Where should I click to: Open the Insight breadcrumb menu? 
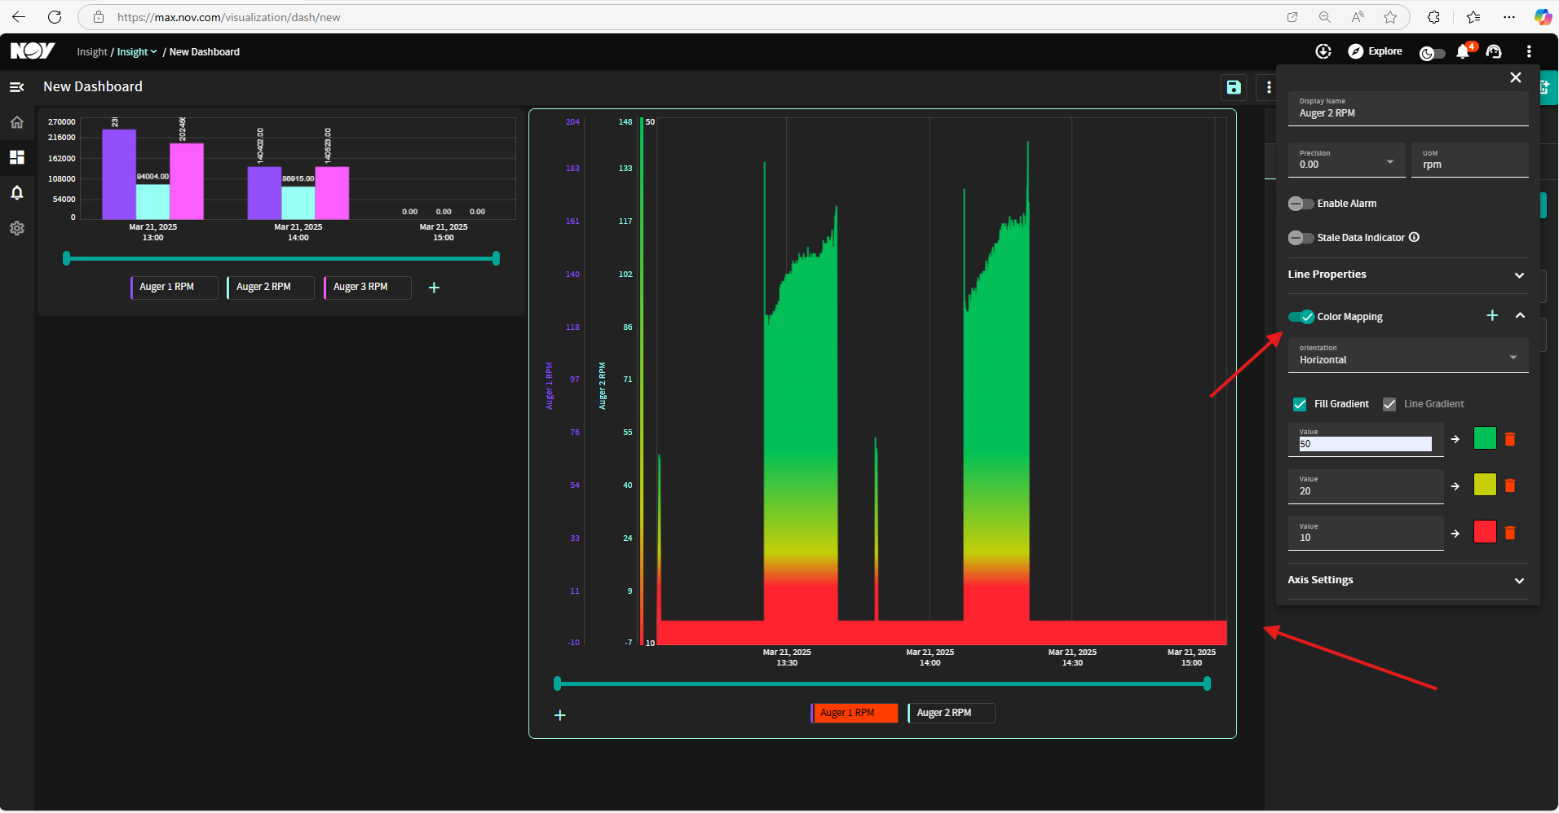[137, 52]
